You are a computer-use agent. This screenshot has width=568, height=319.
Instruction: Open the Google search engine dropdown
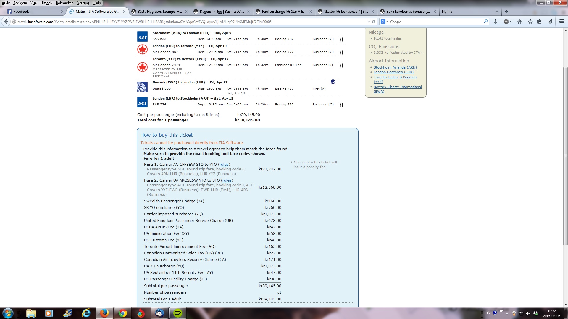point(384,22)
